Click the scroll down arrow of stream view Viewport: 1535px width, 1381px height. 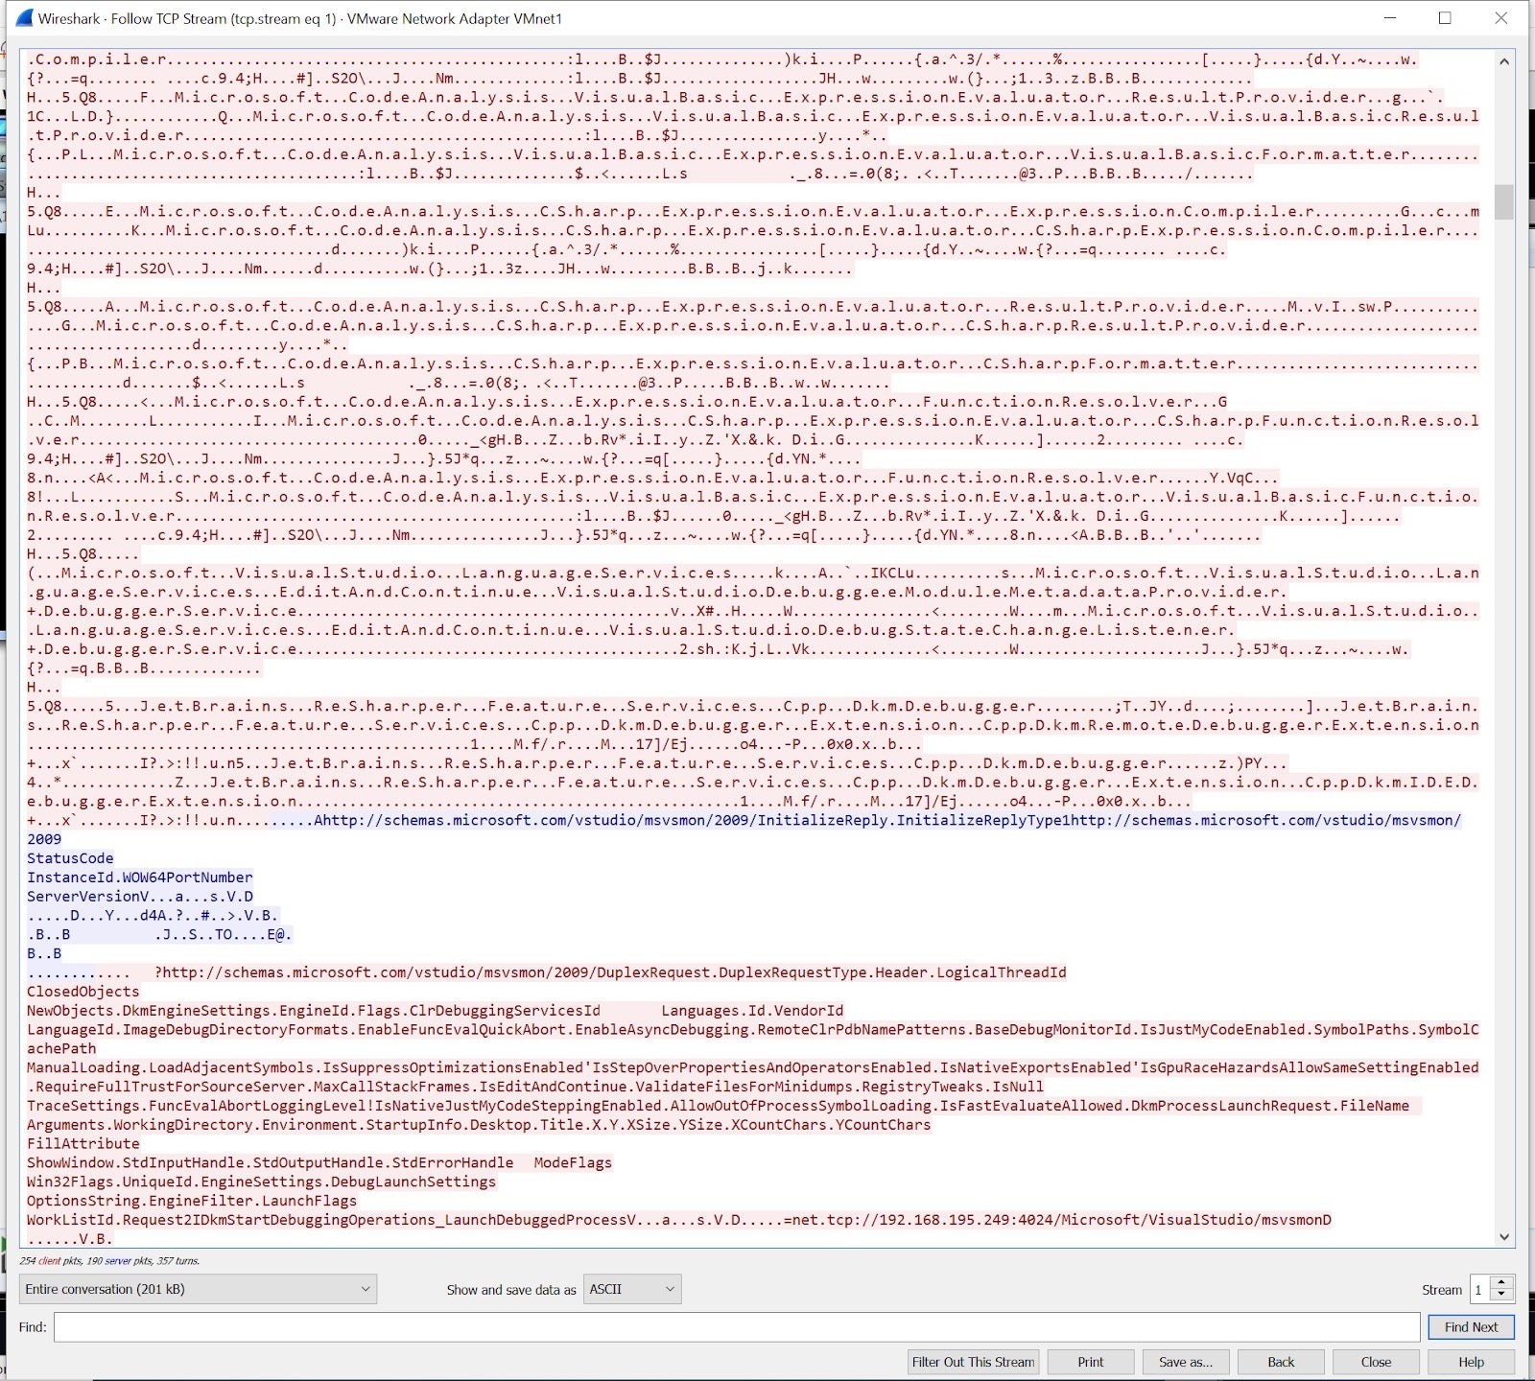(x=1504, y=1236)
